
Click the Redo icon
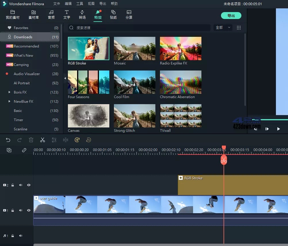[20, 140]
